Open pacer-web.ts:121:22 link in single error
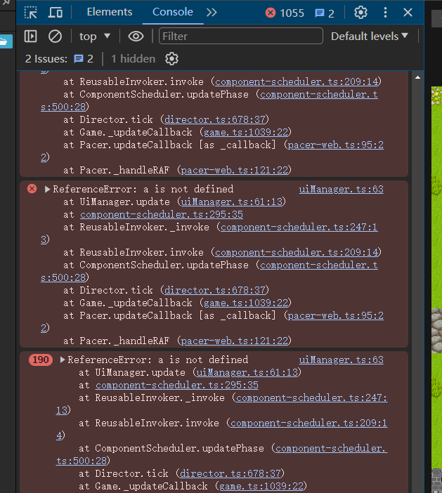 click(x=235, y=341)
